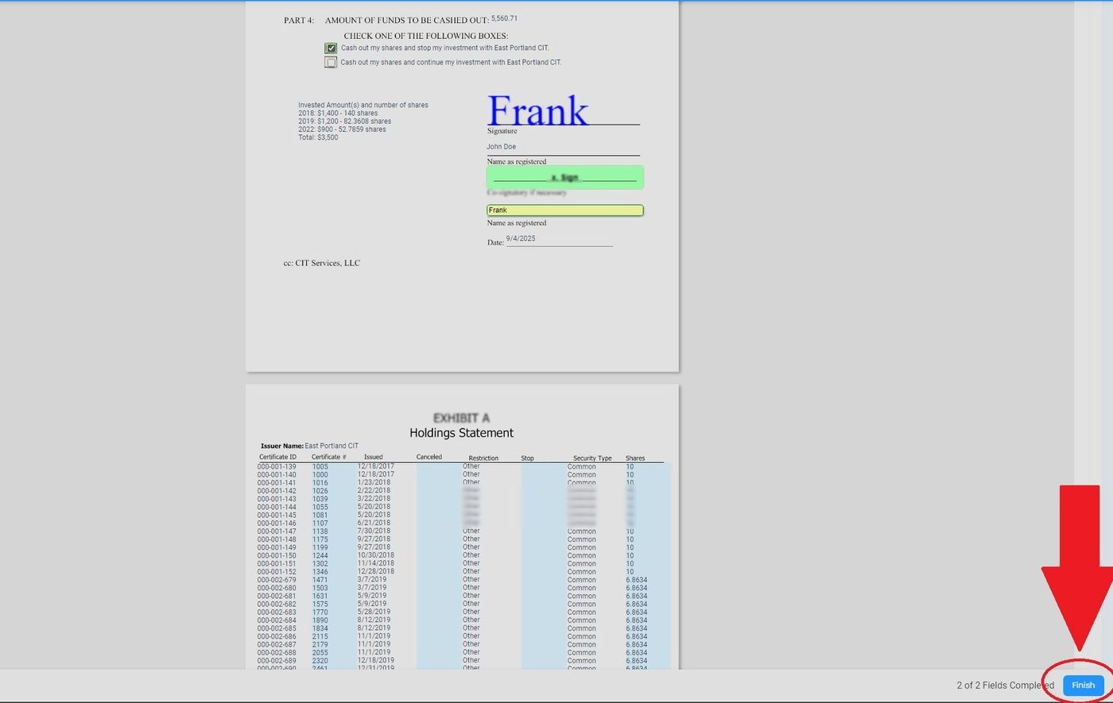1113x703 pixels.
Task: Click the 'cc: CIT Services, LLC' text
Action: [321, 263]
